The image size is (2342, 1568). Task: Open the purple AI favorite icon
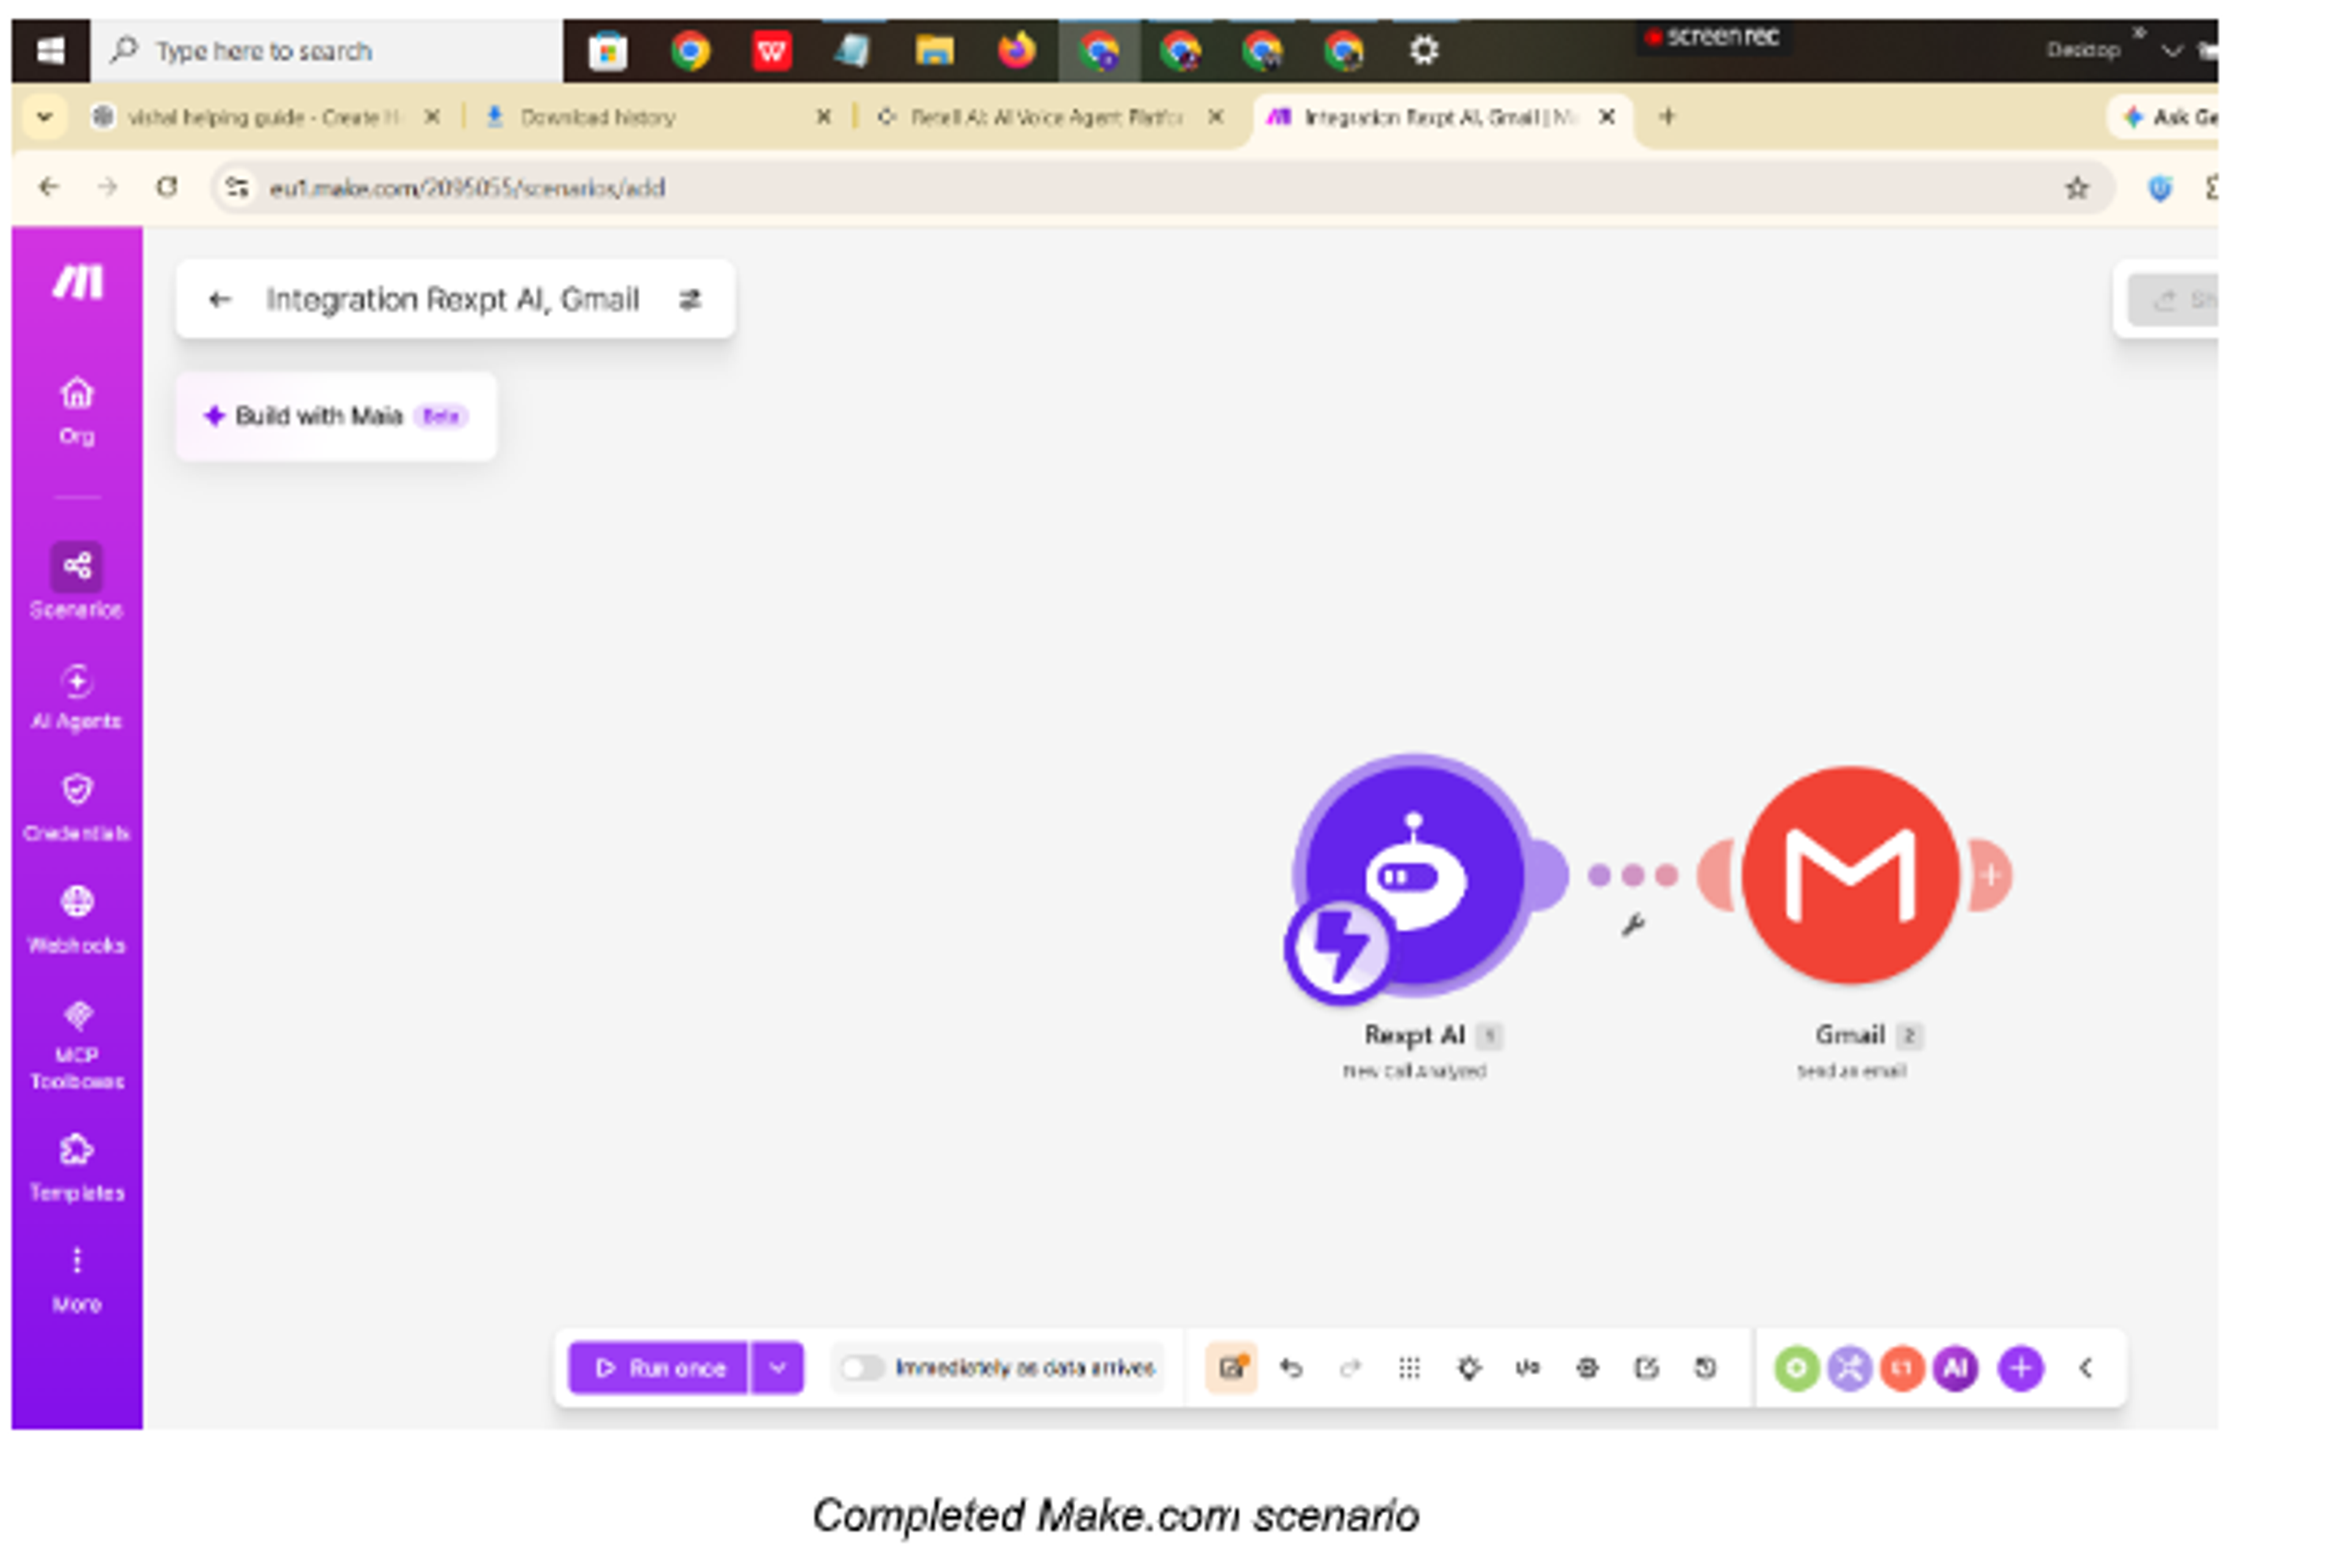[x=1956, y=1368]
